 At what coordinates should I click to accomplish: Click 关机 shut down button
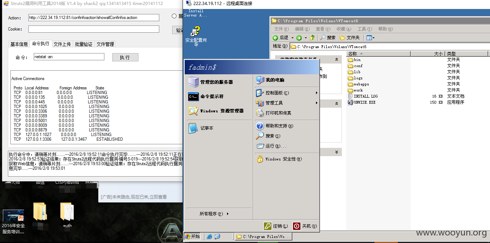[x=305, y=226]
